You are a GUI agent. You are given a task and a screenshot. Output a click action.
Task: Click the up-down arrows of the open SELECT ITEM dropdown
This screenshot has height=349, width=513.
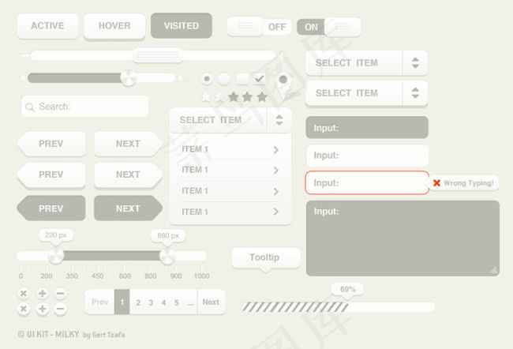pos(279,120)
